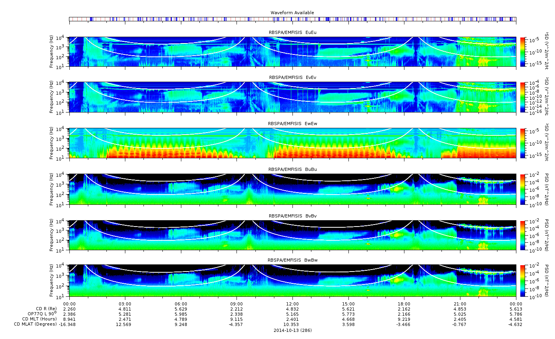Click the 21:00 time axis label

click(x=460, y=303)
